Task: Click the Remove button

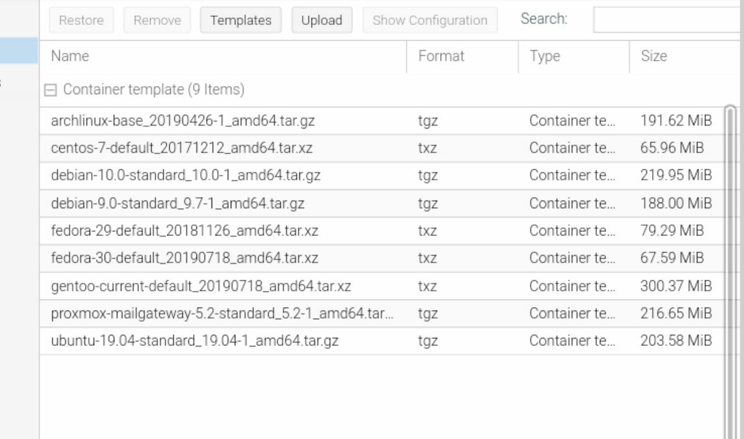Action: coord(157,20)
